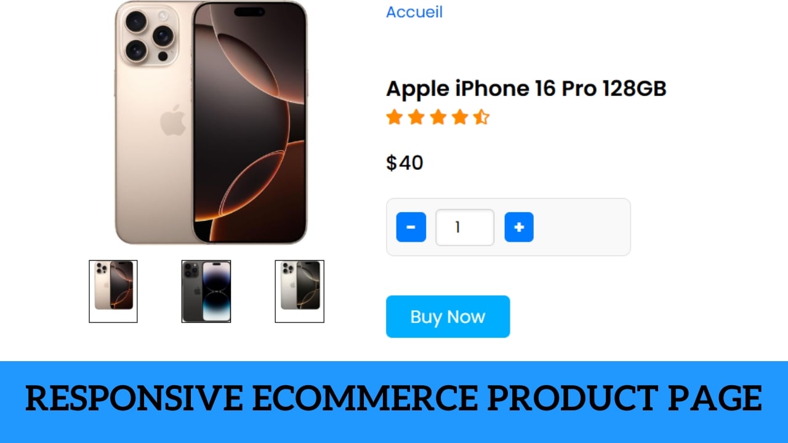Click the $40 price text

(404, 162)
